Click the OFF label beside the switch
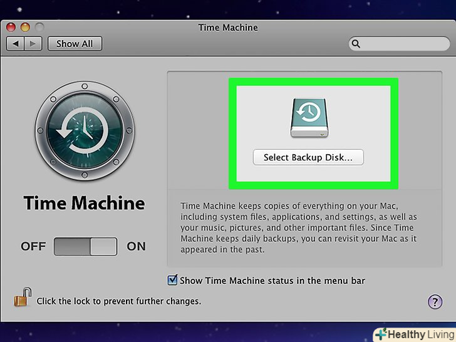Image resolution: width=456 pixels, height=342 pixels. 33,247
